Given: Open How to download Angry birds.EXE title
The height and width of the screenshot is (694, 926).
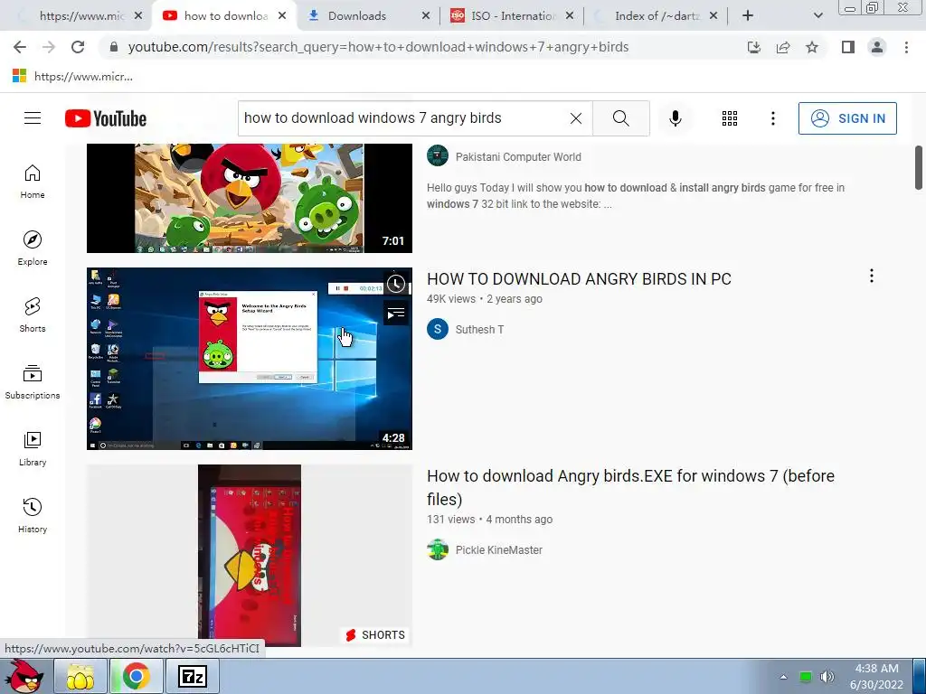Looking at the screenshot, I should pos(630,487).
